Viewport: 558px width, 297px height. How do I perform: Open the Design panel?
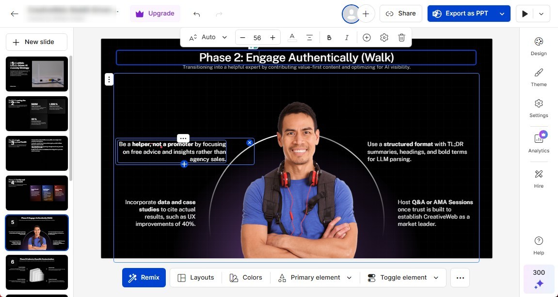pyautogui.click(x=538, y=46)
